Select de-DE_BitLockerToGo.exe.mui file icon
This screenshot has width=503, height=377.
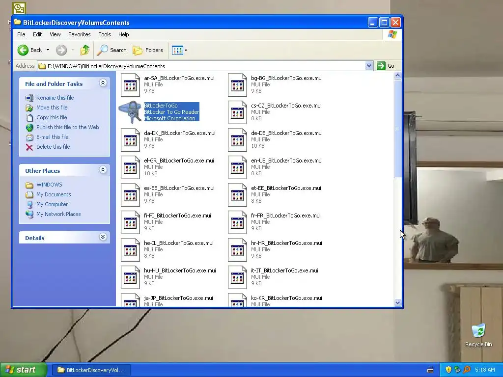pos(237,140)
